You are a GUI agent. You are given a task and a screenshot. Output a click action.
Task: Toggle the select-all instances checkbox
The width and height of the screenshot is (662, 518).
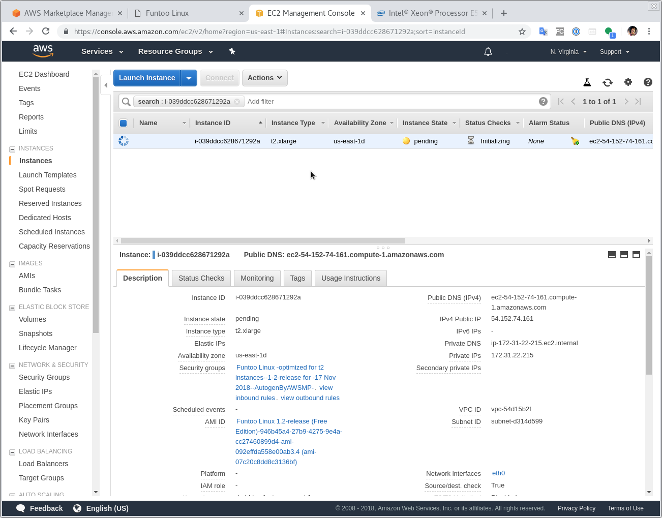[x=123, y=123]
